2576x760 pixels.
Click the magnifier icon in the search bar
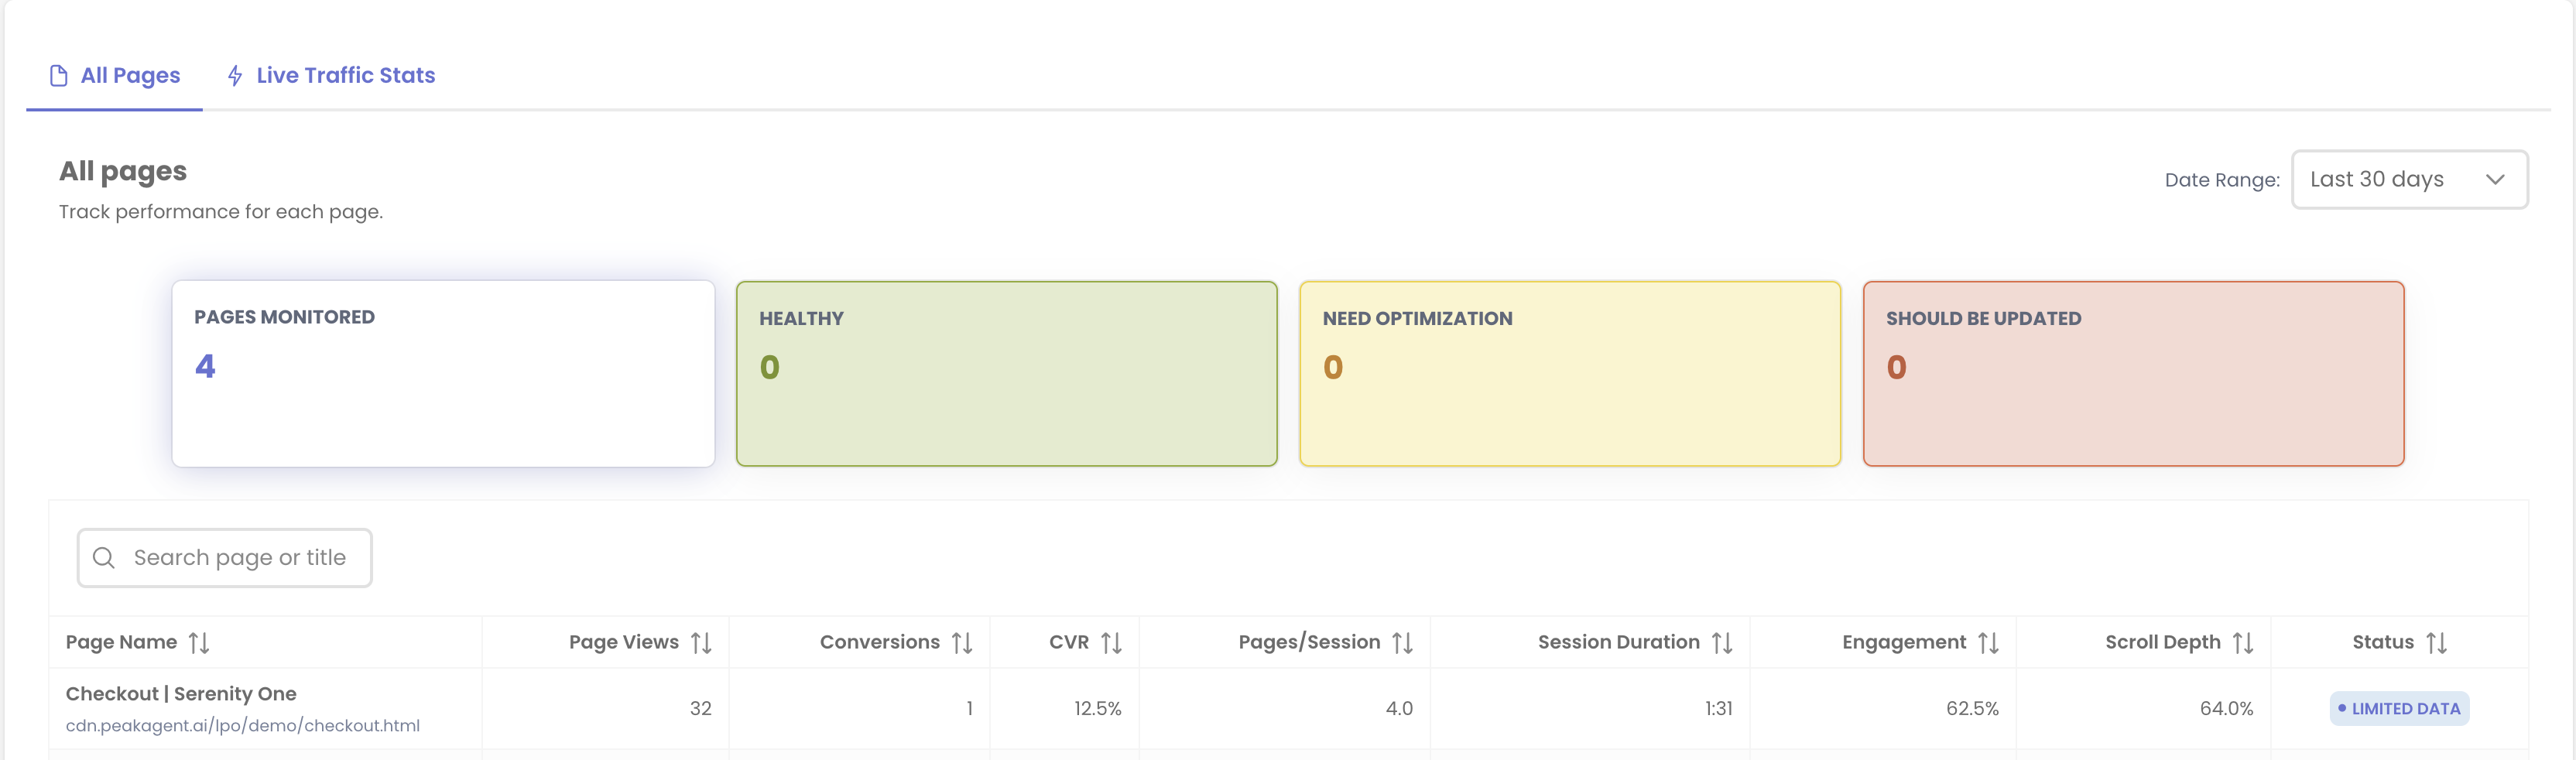click(104, 557)
